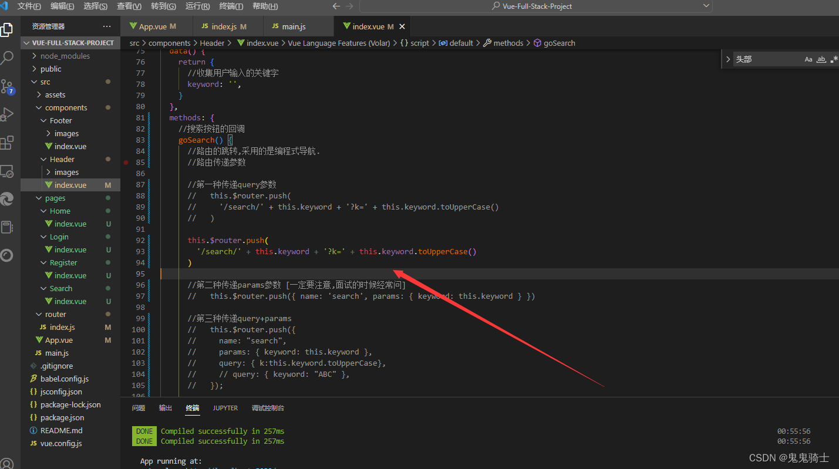Open index.js under the router folder
Viewport: 839px width, 469px height.
[70, 327]
